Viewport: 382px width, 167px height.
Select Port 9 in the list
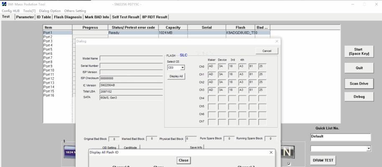tap(48, 66)
